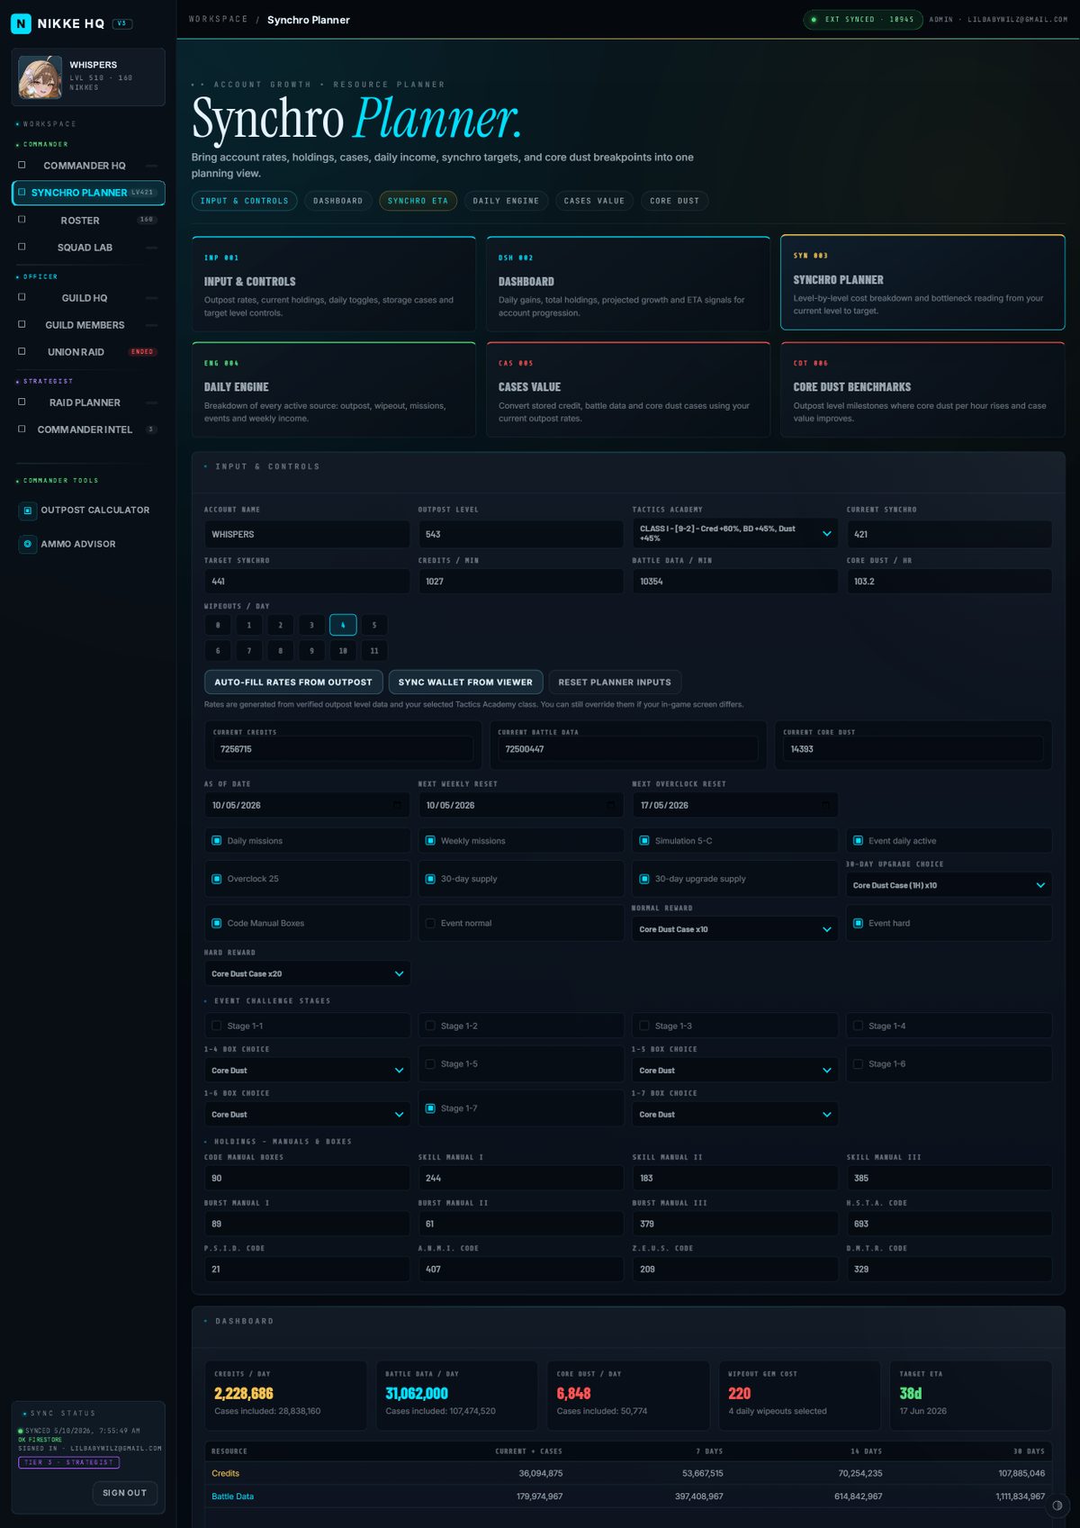Click Auto-Fill Rates From Outpost button
This screenshot has width=1080, height=1528.
pos(293,682)
